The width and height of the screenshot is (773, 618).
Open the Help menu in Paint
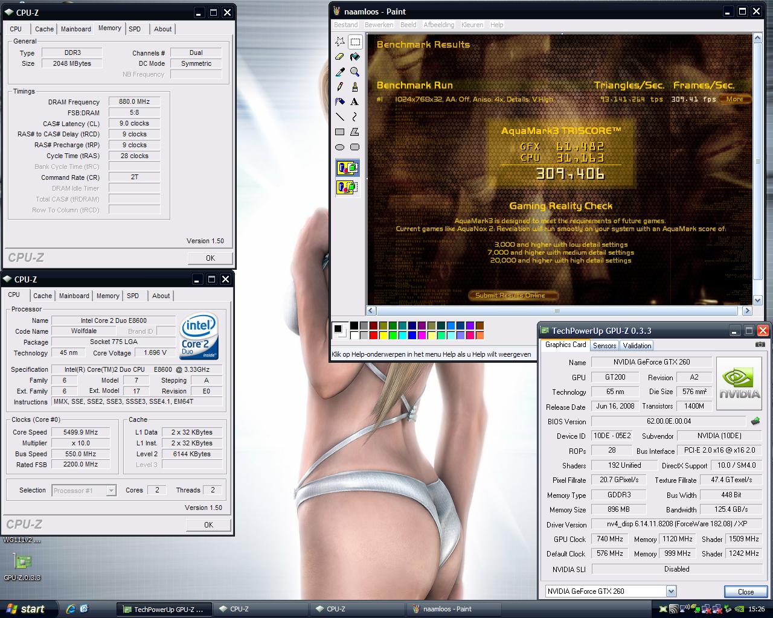497,25
